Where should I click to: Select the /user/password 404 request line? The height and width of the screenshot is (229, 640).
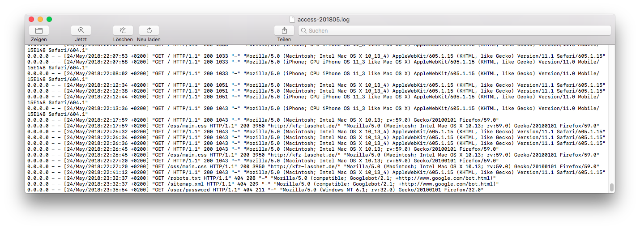click(256, 190)
